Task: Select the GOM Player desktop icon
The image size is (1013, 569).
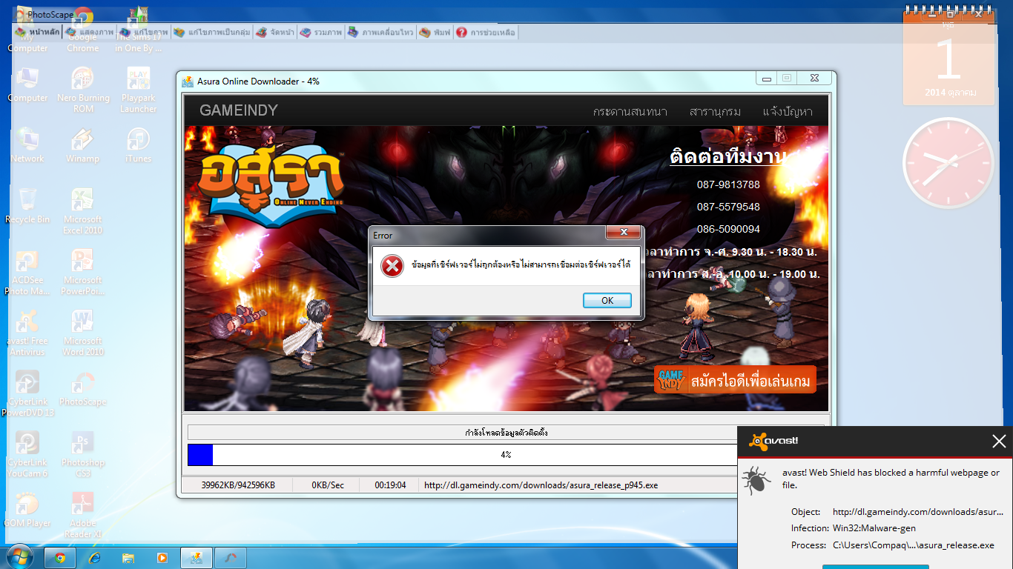Action: [x=28, y=510]
